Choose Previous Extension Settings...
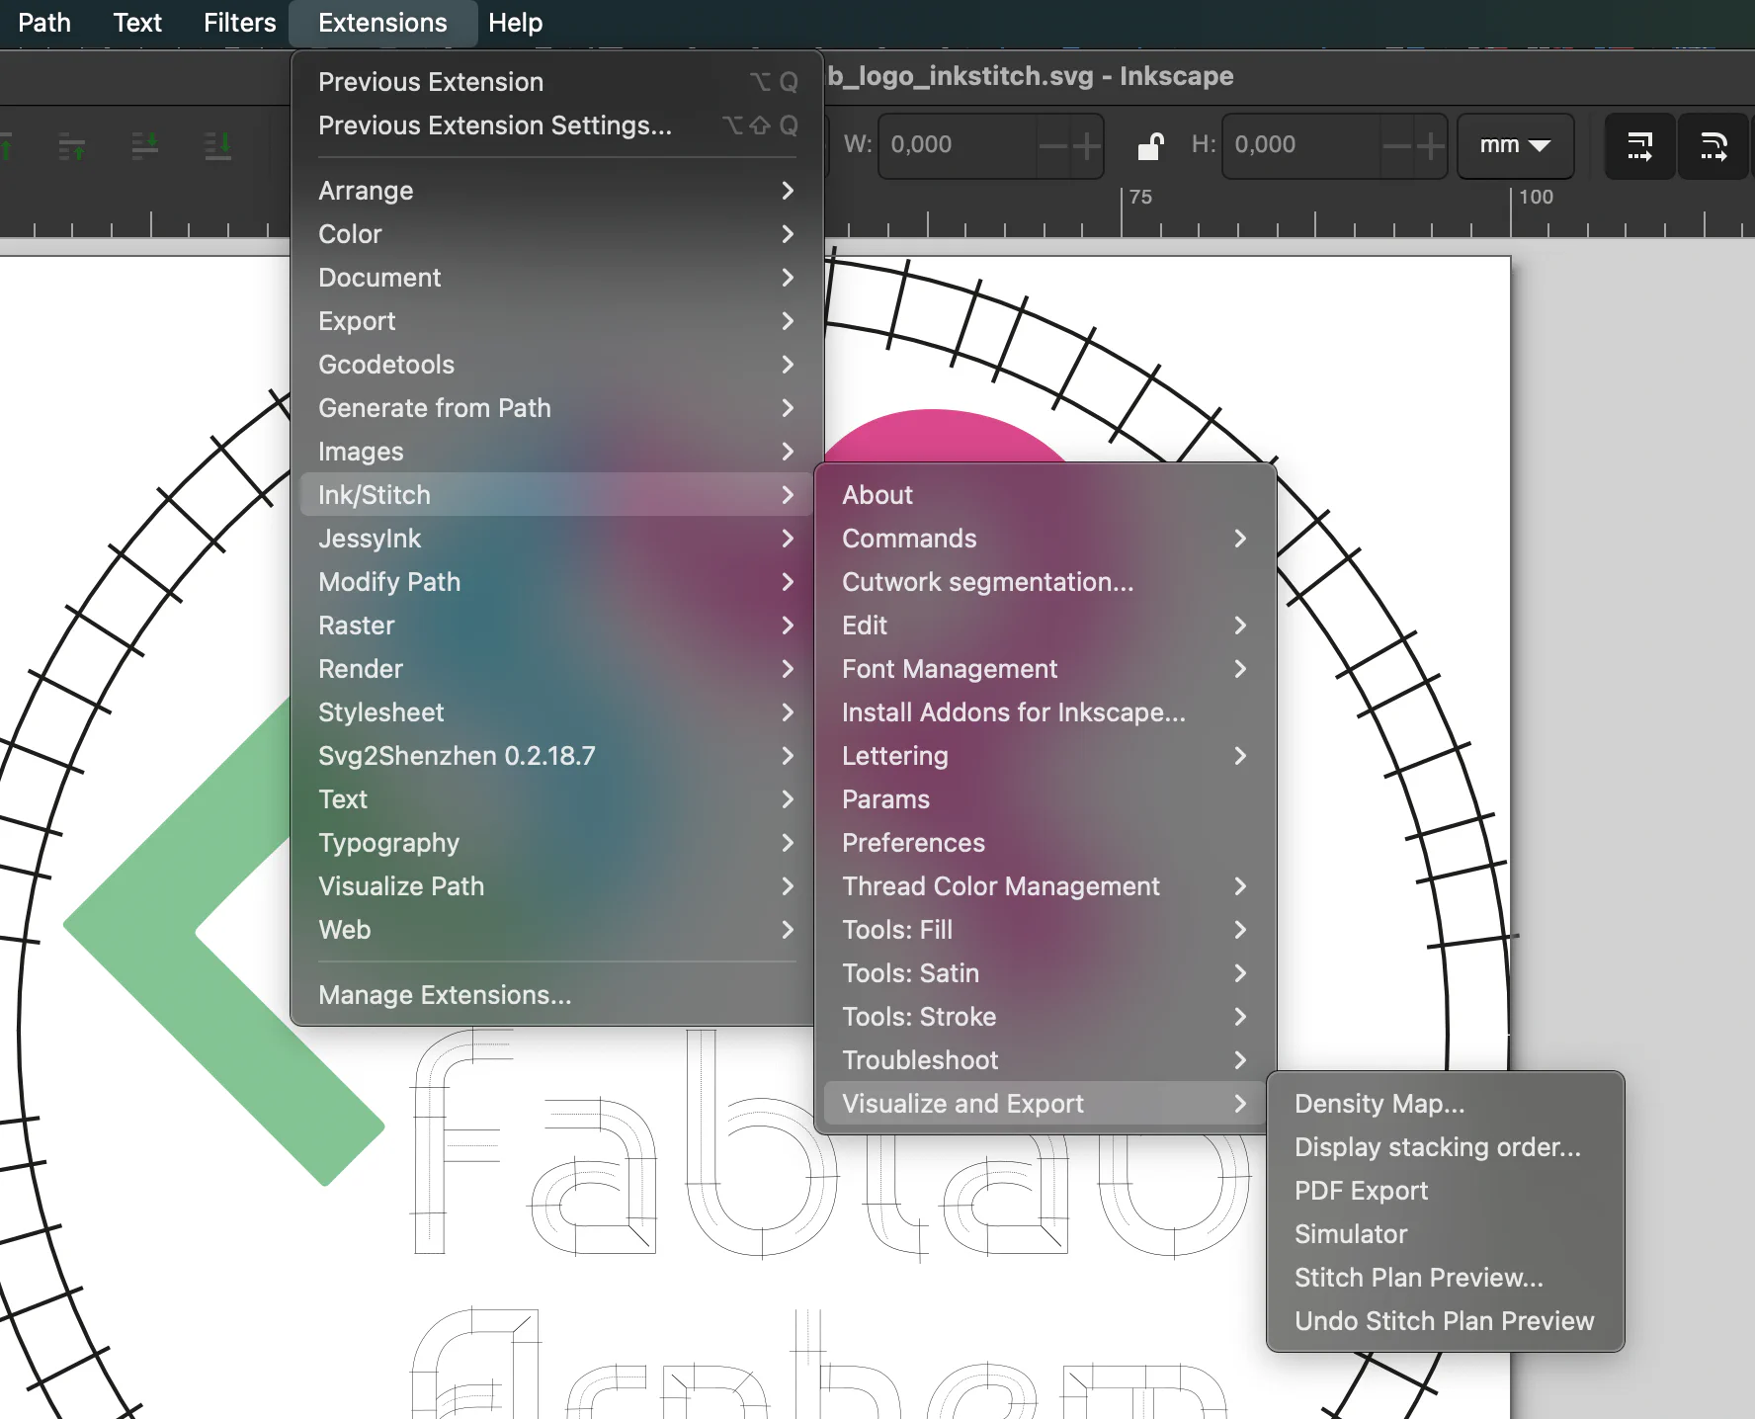 click(557, 125)
